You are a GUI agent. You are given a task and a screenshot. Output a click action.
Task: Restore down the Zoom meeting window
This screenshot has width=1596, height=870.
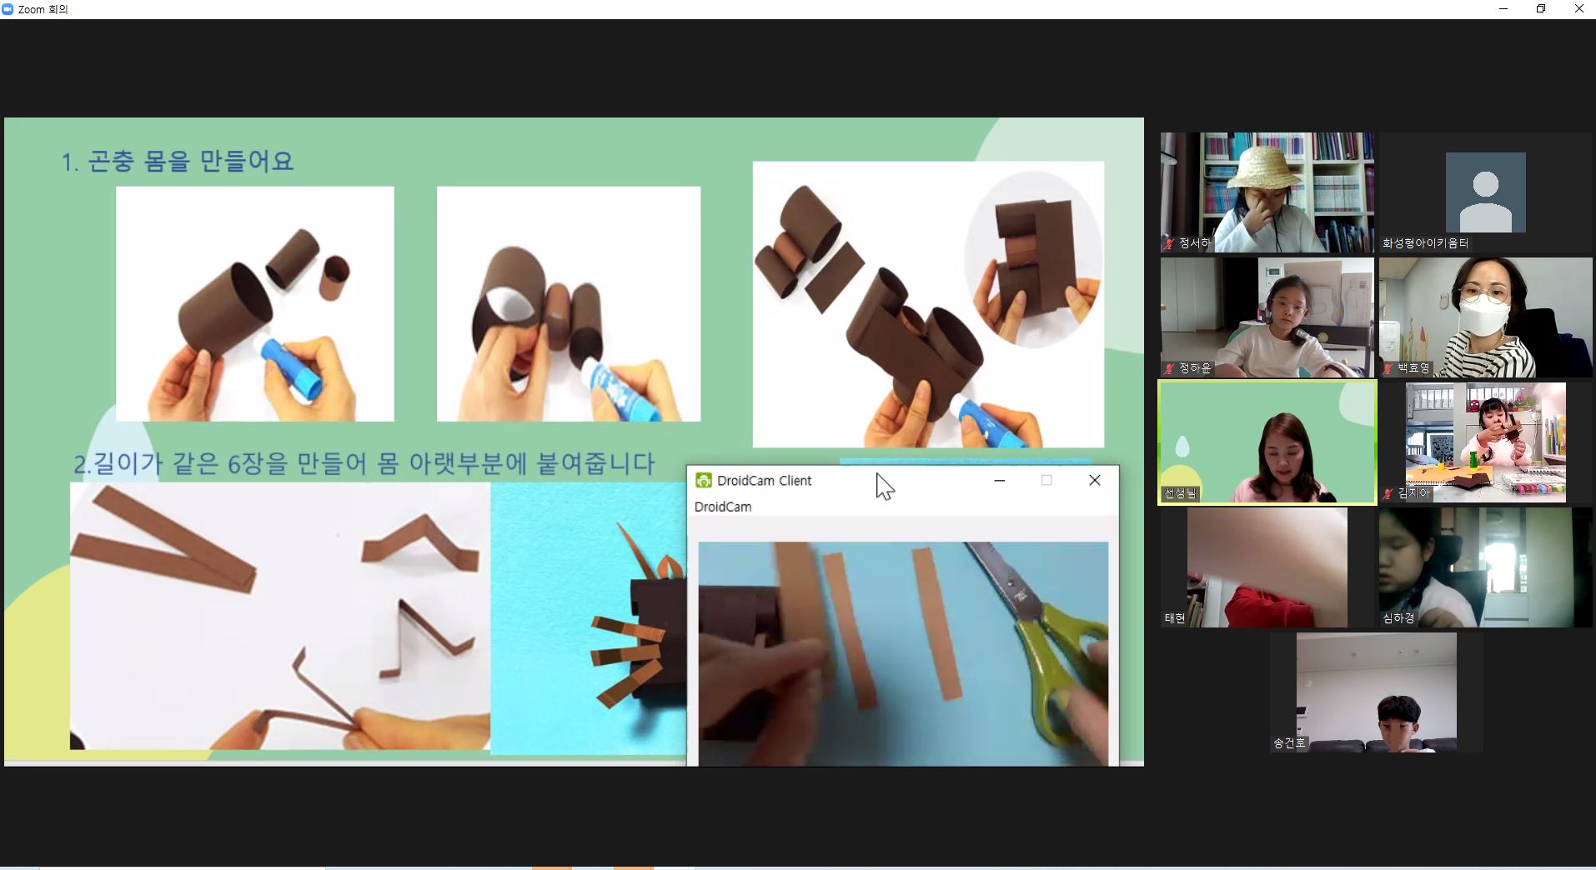point(1541,9)
